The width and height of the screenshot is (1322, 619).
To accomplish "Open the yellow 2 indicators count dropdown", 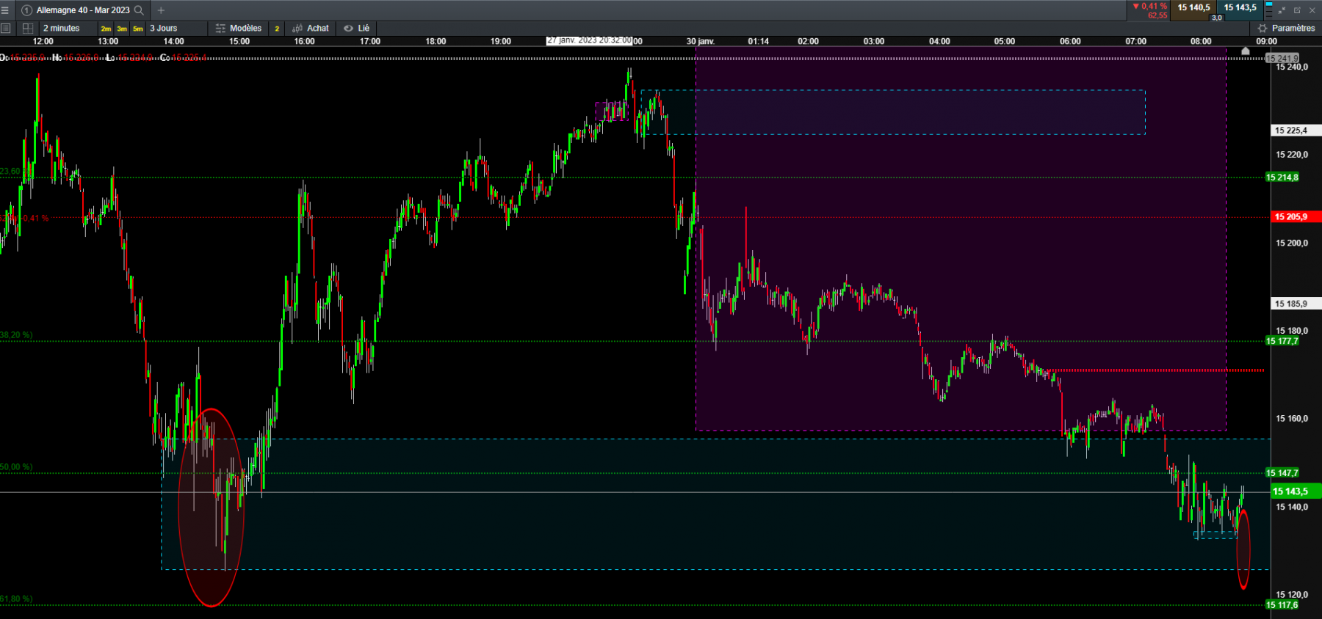I will pyautogui.click(x=277, y=29).
